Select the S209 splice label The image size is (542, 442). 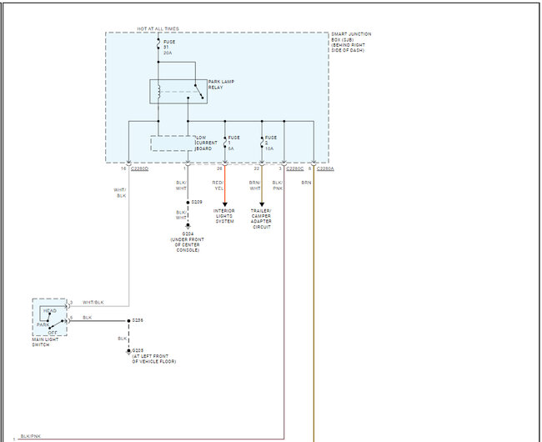197,202
